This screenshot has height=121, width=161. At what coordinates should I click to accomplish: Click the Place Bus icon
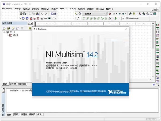(x=78, y=18)
